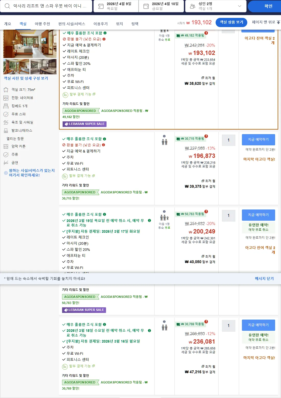
Task: Click the red notification badge on 49,182 적용됨
Action: tap(206, 33)
